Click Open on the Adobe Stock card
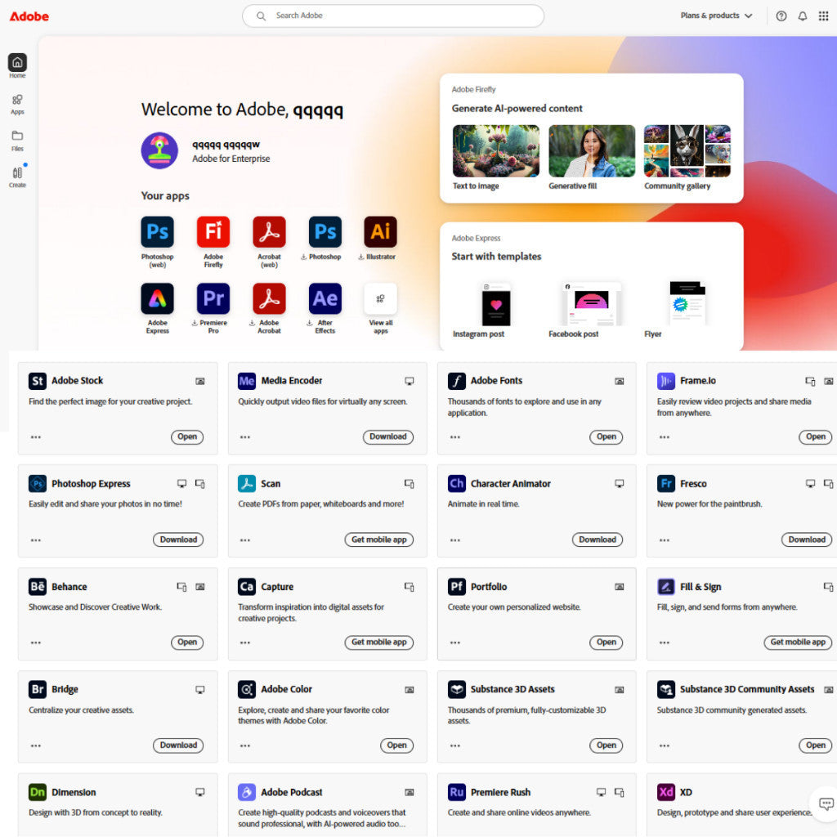Viewport: 837px width, 837px height. point(187,436)
